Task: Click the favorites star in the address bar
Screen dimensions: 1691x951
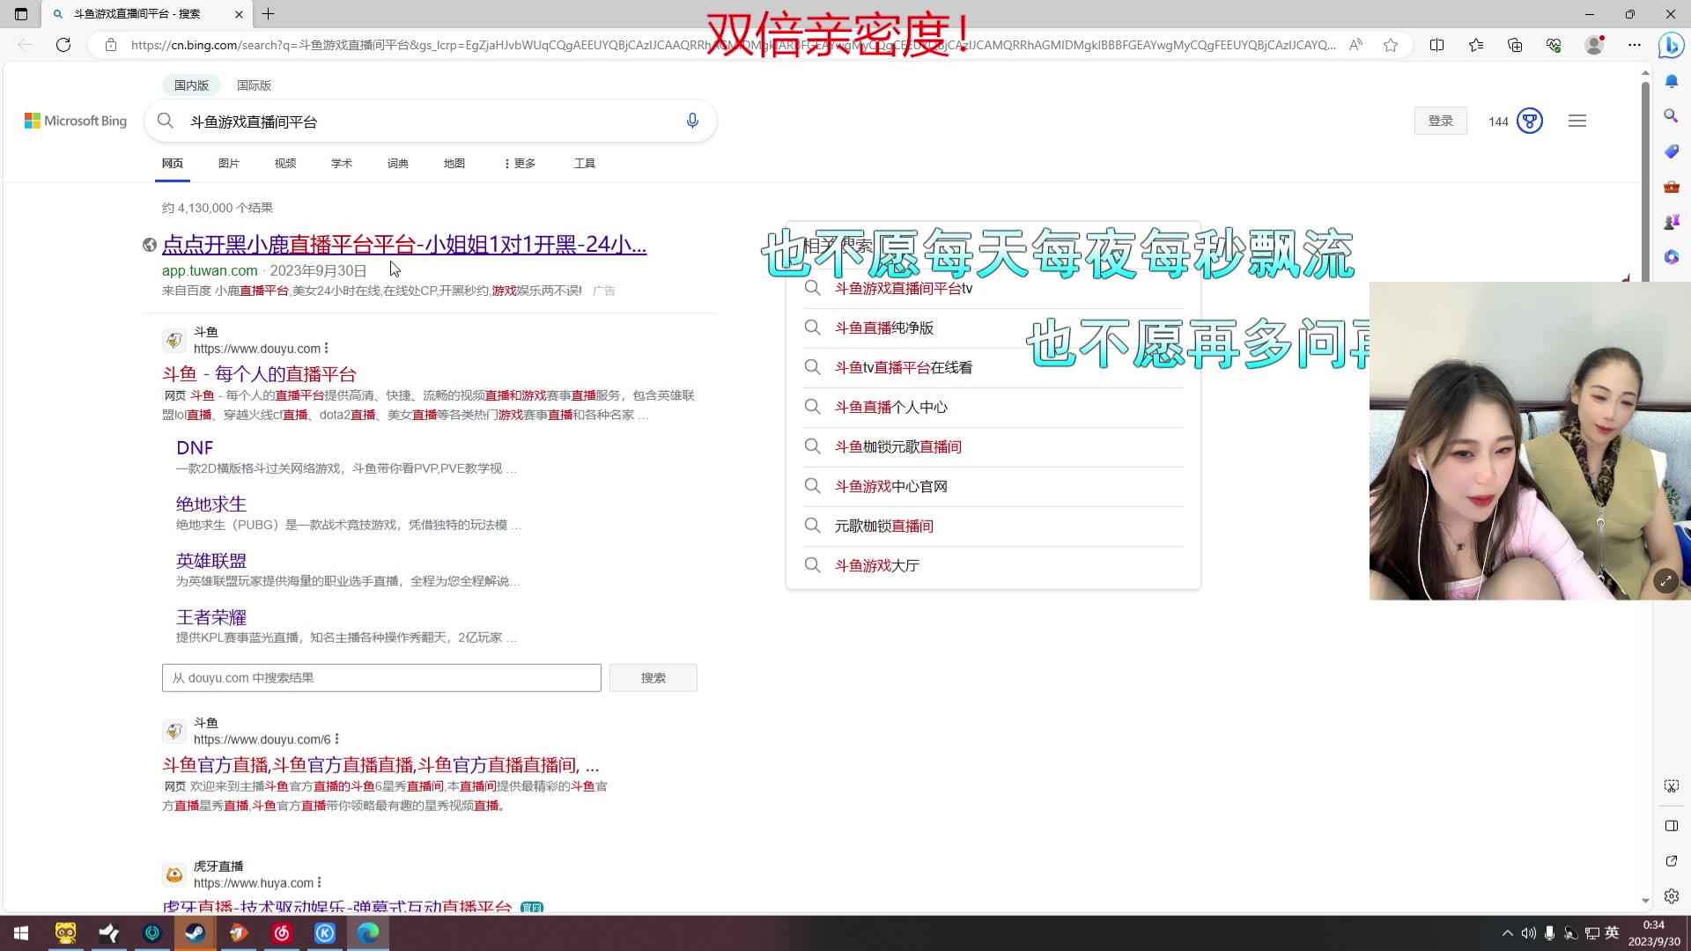Action: click(x=1390, y=45)
